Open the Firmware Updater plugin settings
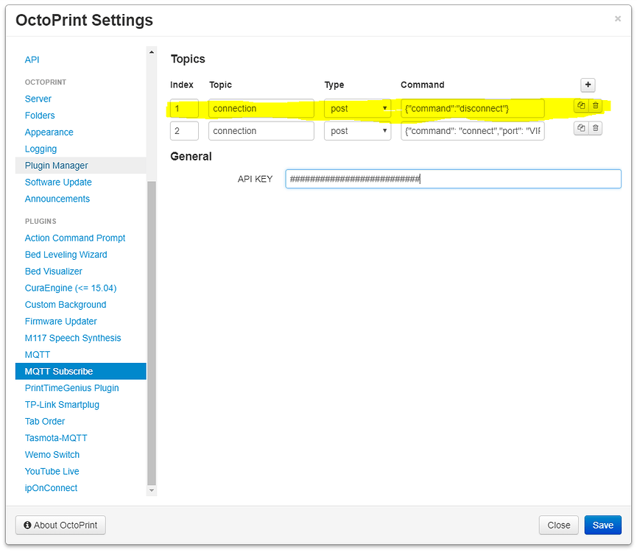 (60, 321)
